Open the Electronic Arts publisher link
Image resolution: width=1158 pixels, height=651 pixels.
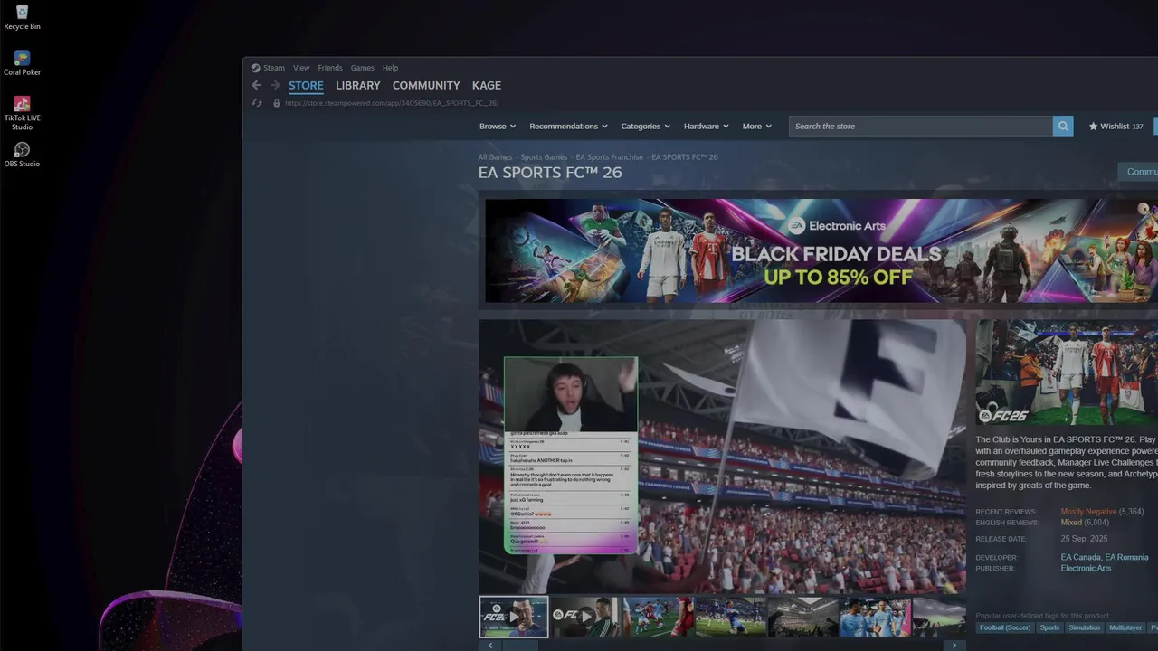pyautogui.click(x=1086, y=569)
